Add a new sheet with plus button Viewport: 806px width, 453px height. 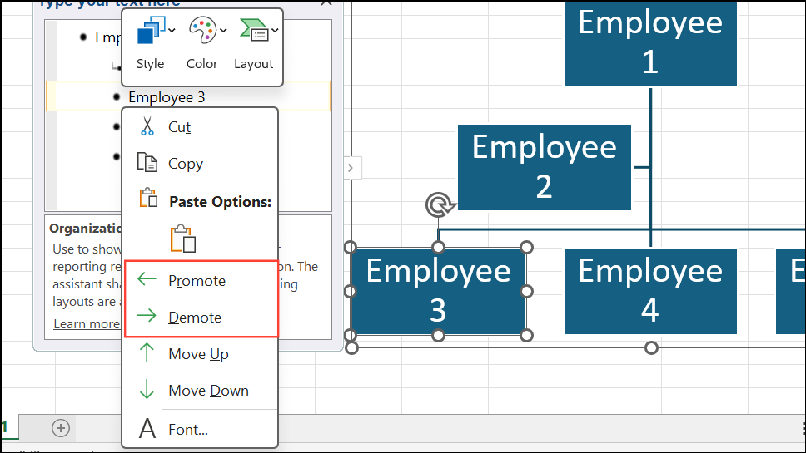tap(61, 428)
